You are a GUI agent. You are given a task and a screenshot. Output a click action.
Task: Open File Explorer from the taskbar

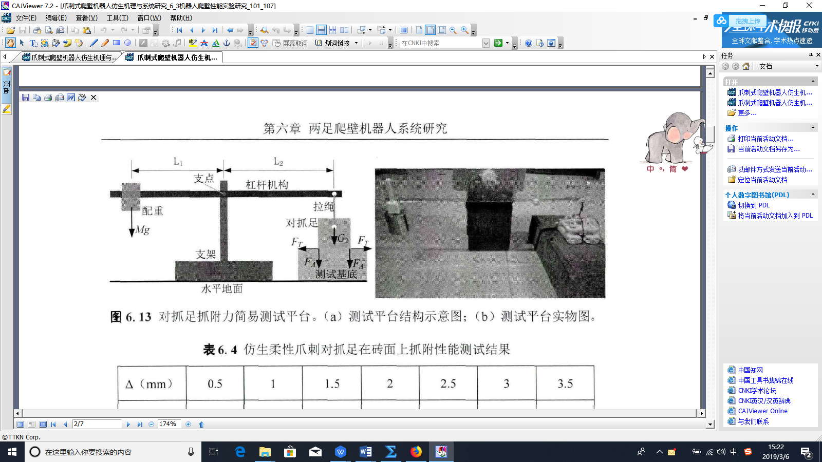[x=265, y=452]
